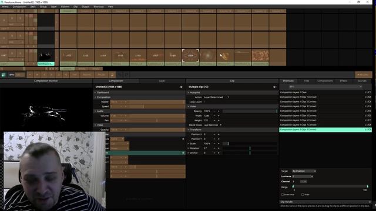Adjust the clip Scale slider
Image resolution: width=376 pixels, height=211 pixels.
point(250,144)
